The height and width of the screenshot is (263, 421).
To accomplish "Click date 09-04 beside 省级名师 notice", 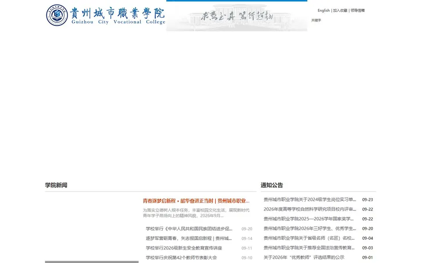I will coord(367,238).
